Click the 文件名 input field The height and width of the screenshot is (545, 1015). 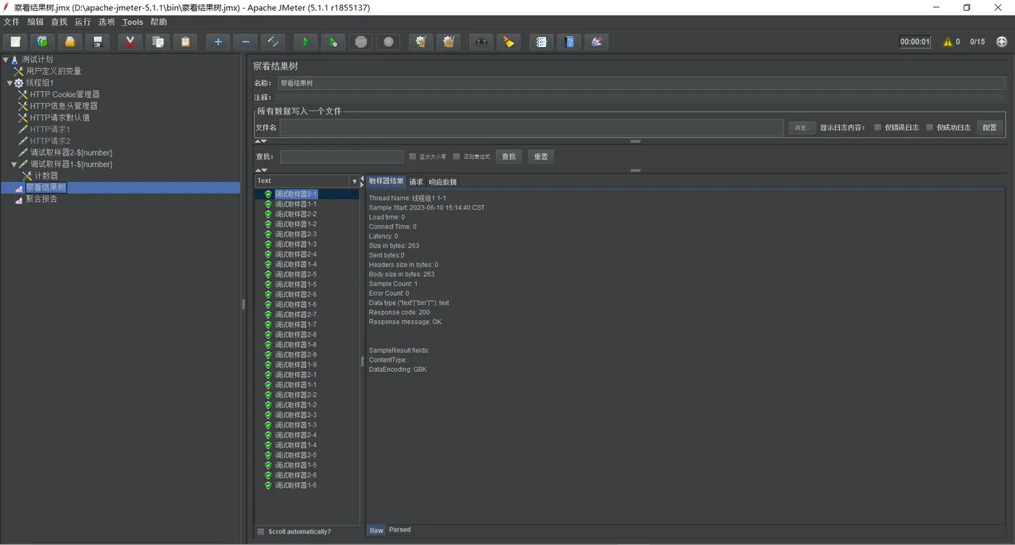click(x=531, y=128)
